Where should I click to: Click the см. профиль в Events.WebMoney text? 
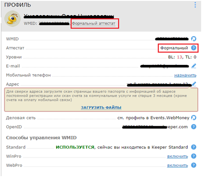153,118
